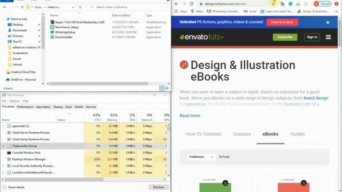Expand description with Read more
The height and width of the screenshot is (192, 342).
tap(190, 116)
